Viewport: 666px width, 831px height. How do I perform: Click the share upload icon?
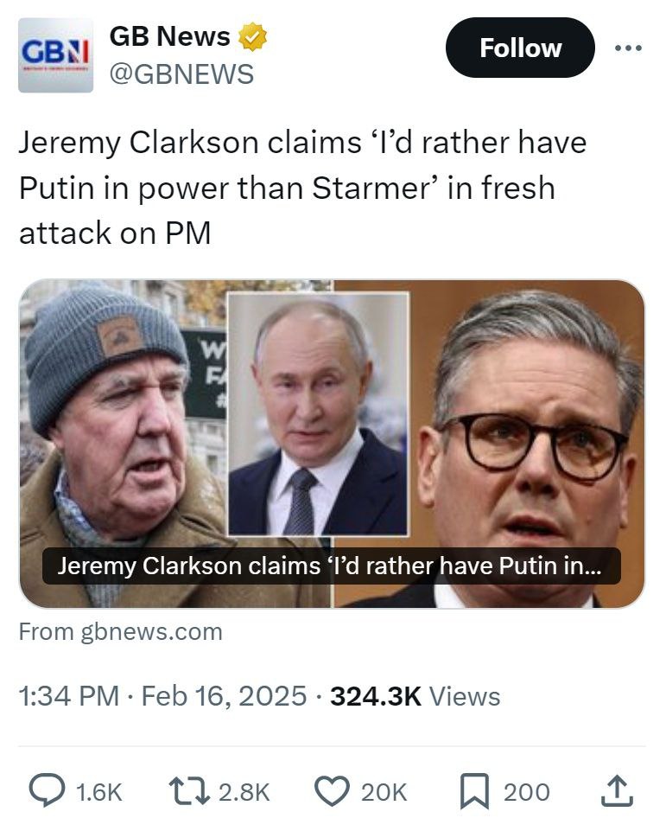pos(616,792)
